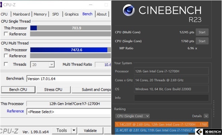The height and width of the screenshot is (135, 222).
Task: Switch to the Mainboard tab
Action: 22,14
